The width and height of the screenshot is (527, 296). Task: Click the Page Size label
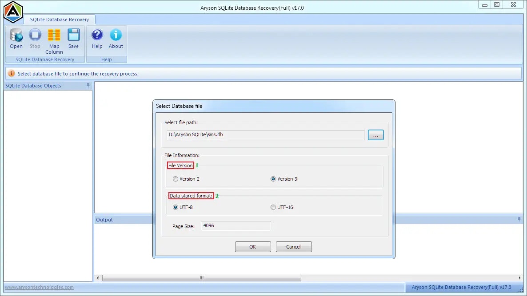coord(184,226)
